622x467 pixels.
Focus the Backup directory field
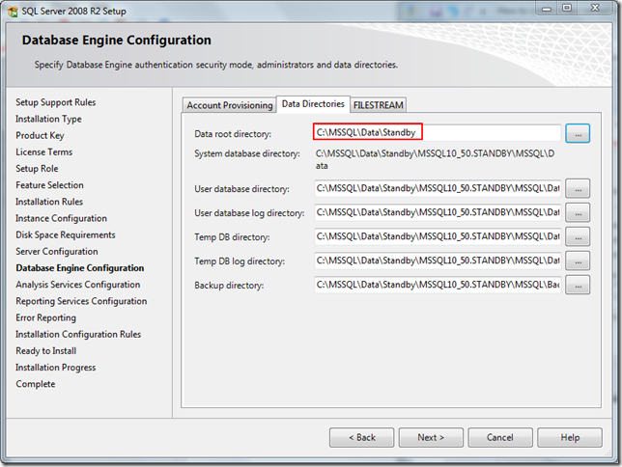438,285
